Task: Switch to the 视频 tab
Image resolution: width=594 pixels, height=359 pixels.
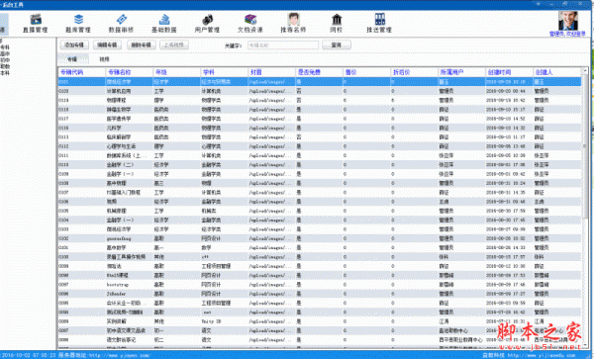Action: point(104,59)
